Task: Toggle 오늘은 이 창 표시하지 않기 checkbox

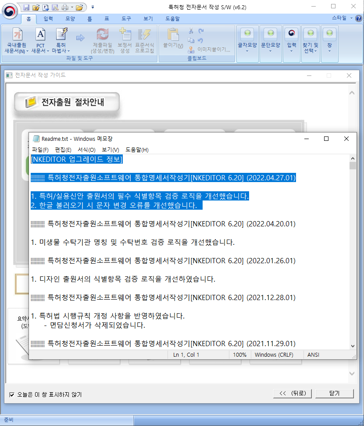Action: tap(12, 394)
